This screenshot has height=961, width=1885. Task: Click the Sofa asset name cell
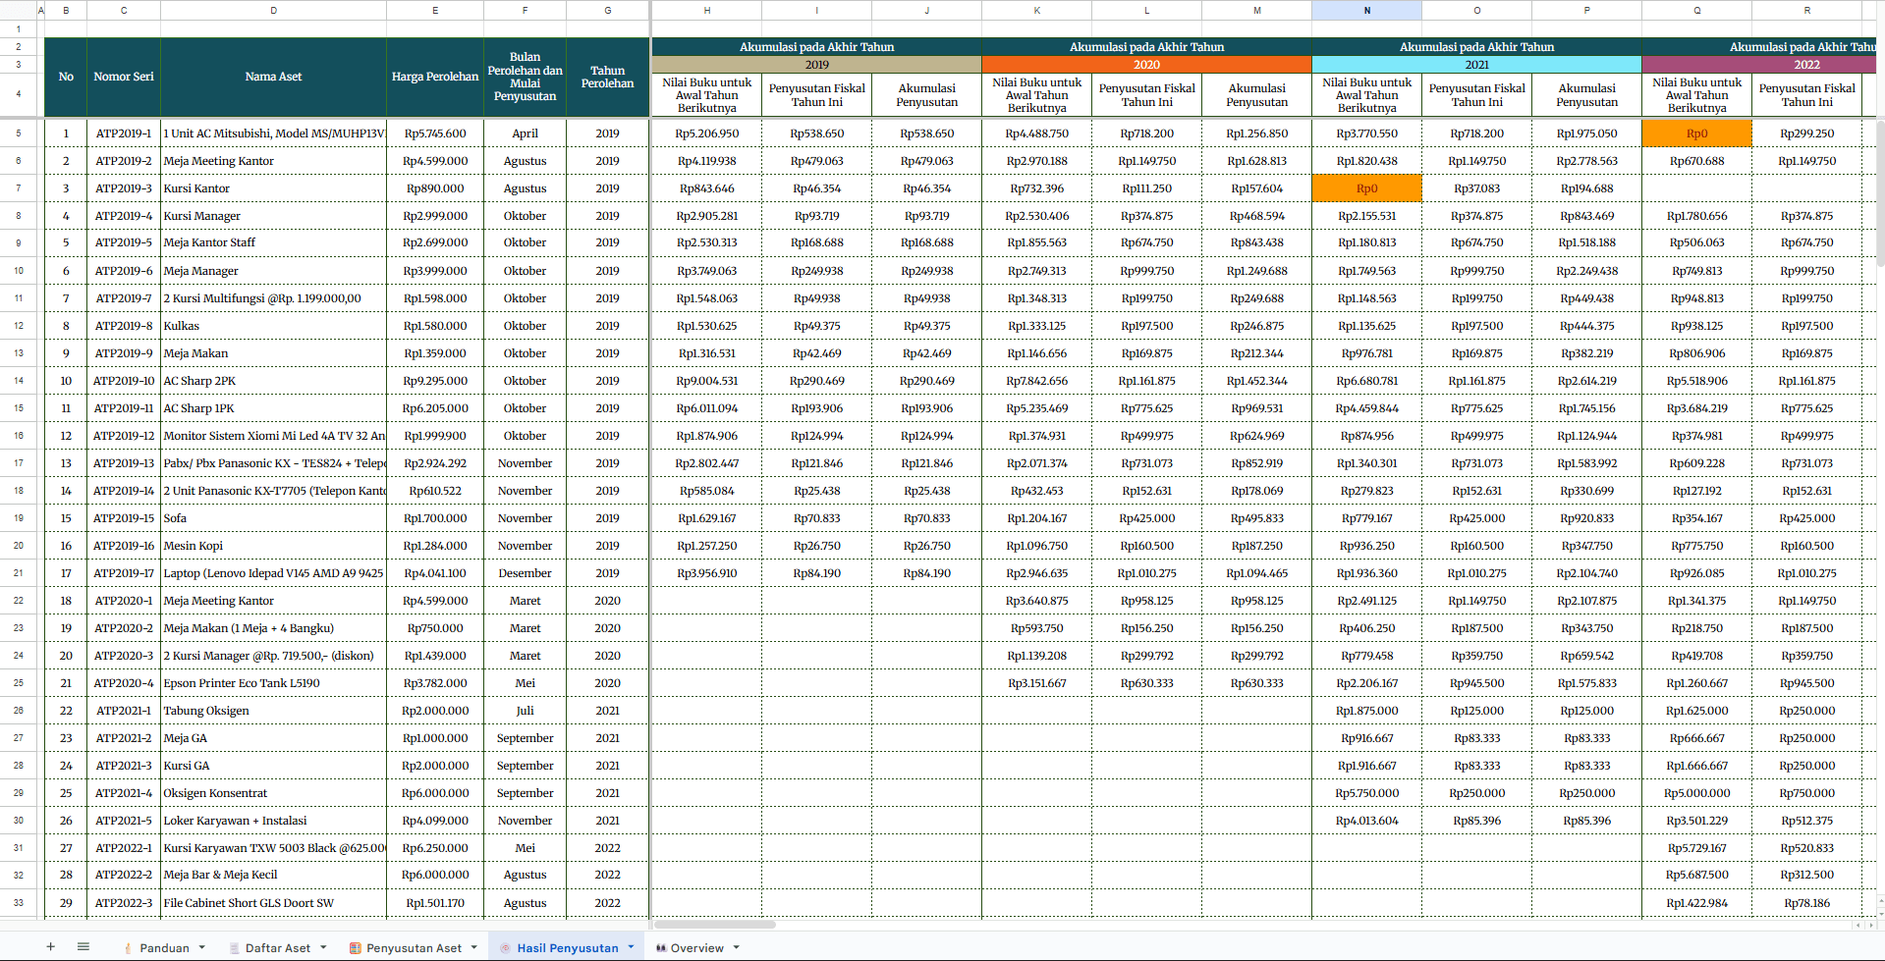point(273,517)
